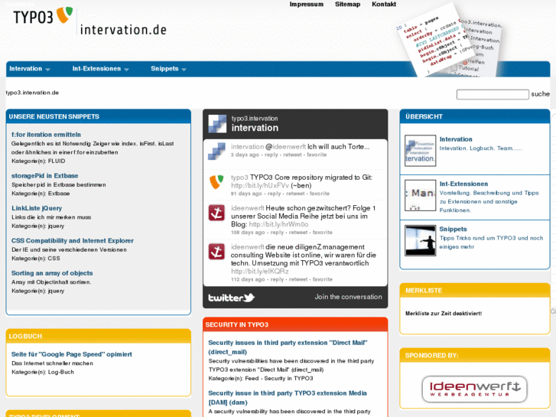
Task: Click ideenwerft anchor avatar in diligenZ tweet
Action: pyautogui.click(x=216, y=251)
